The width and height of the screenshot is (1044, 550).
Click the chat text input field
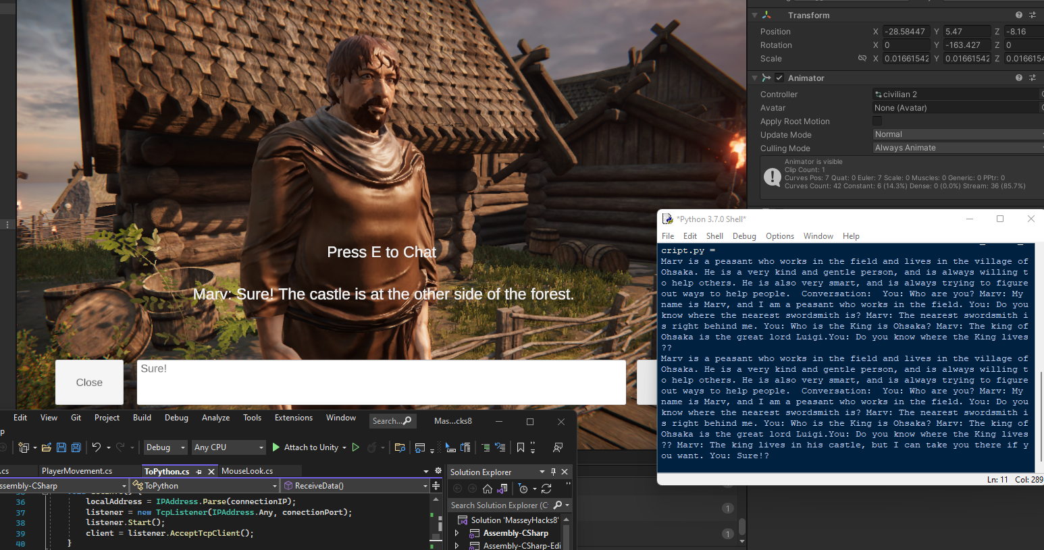tap(381, 382)
